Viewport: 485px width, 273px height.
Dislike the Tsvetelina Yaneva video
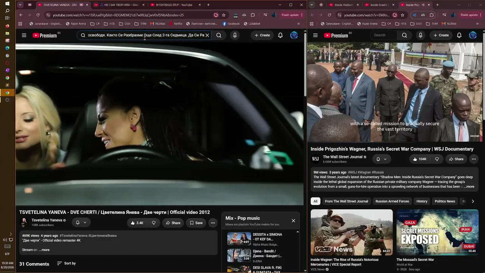[x=153, y=223]
